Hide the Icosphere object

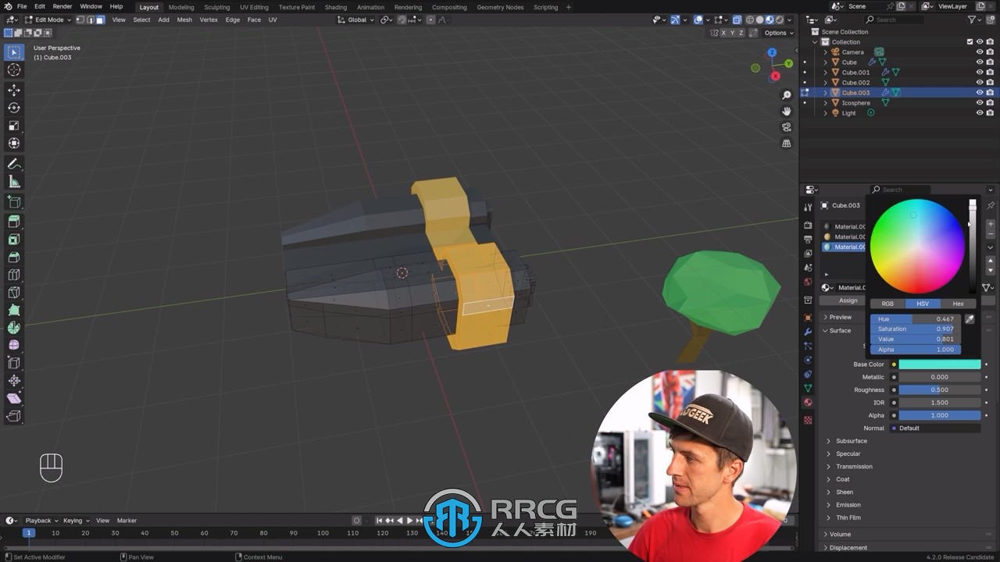980,103
